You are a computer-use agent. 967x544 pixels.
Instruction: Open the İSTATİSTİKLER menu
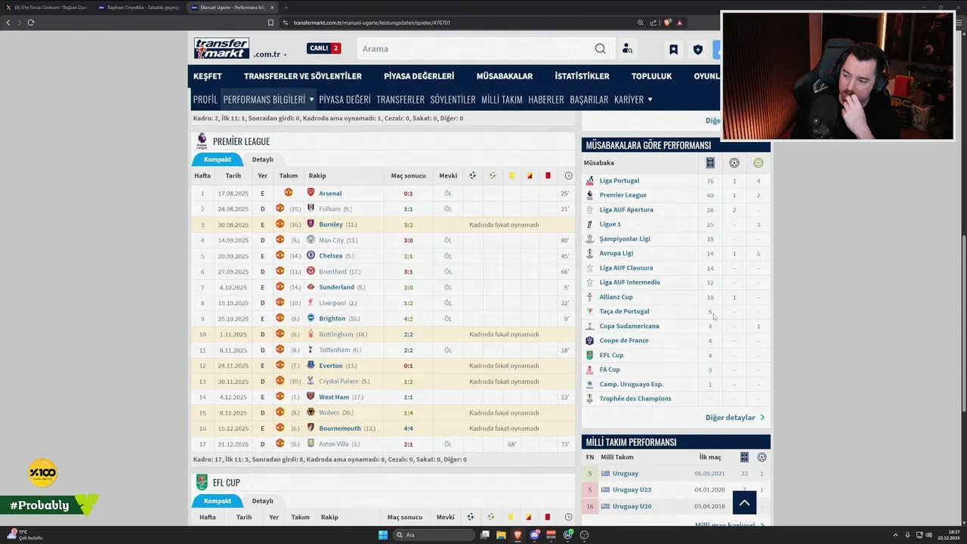582,76
